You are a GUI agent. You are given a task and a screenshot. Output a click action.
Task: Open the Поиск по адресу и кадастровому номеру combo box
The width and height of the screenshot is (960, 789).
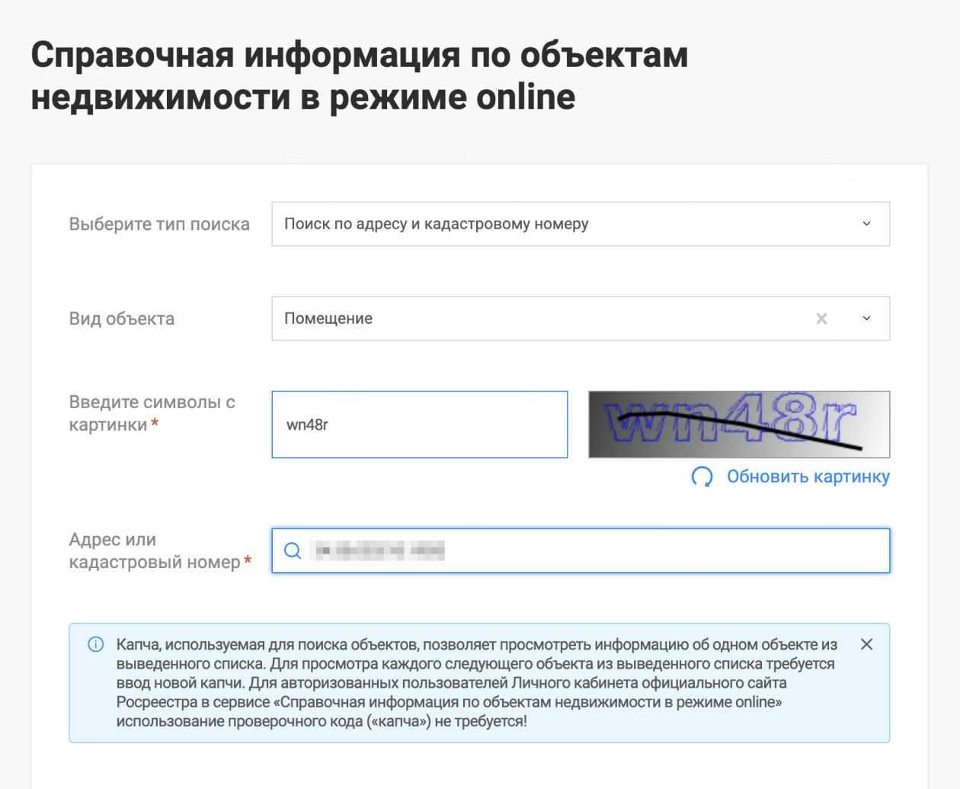click(581, 224)
